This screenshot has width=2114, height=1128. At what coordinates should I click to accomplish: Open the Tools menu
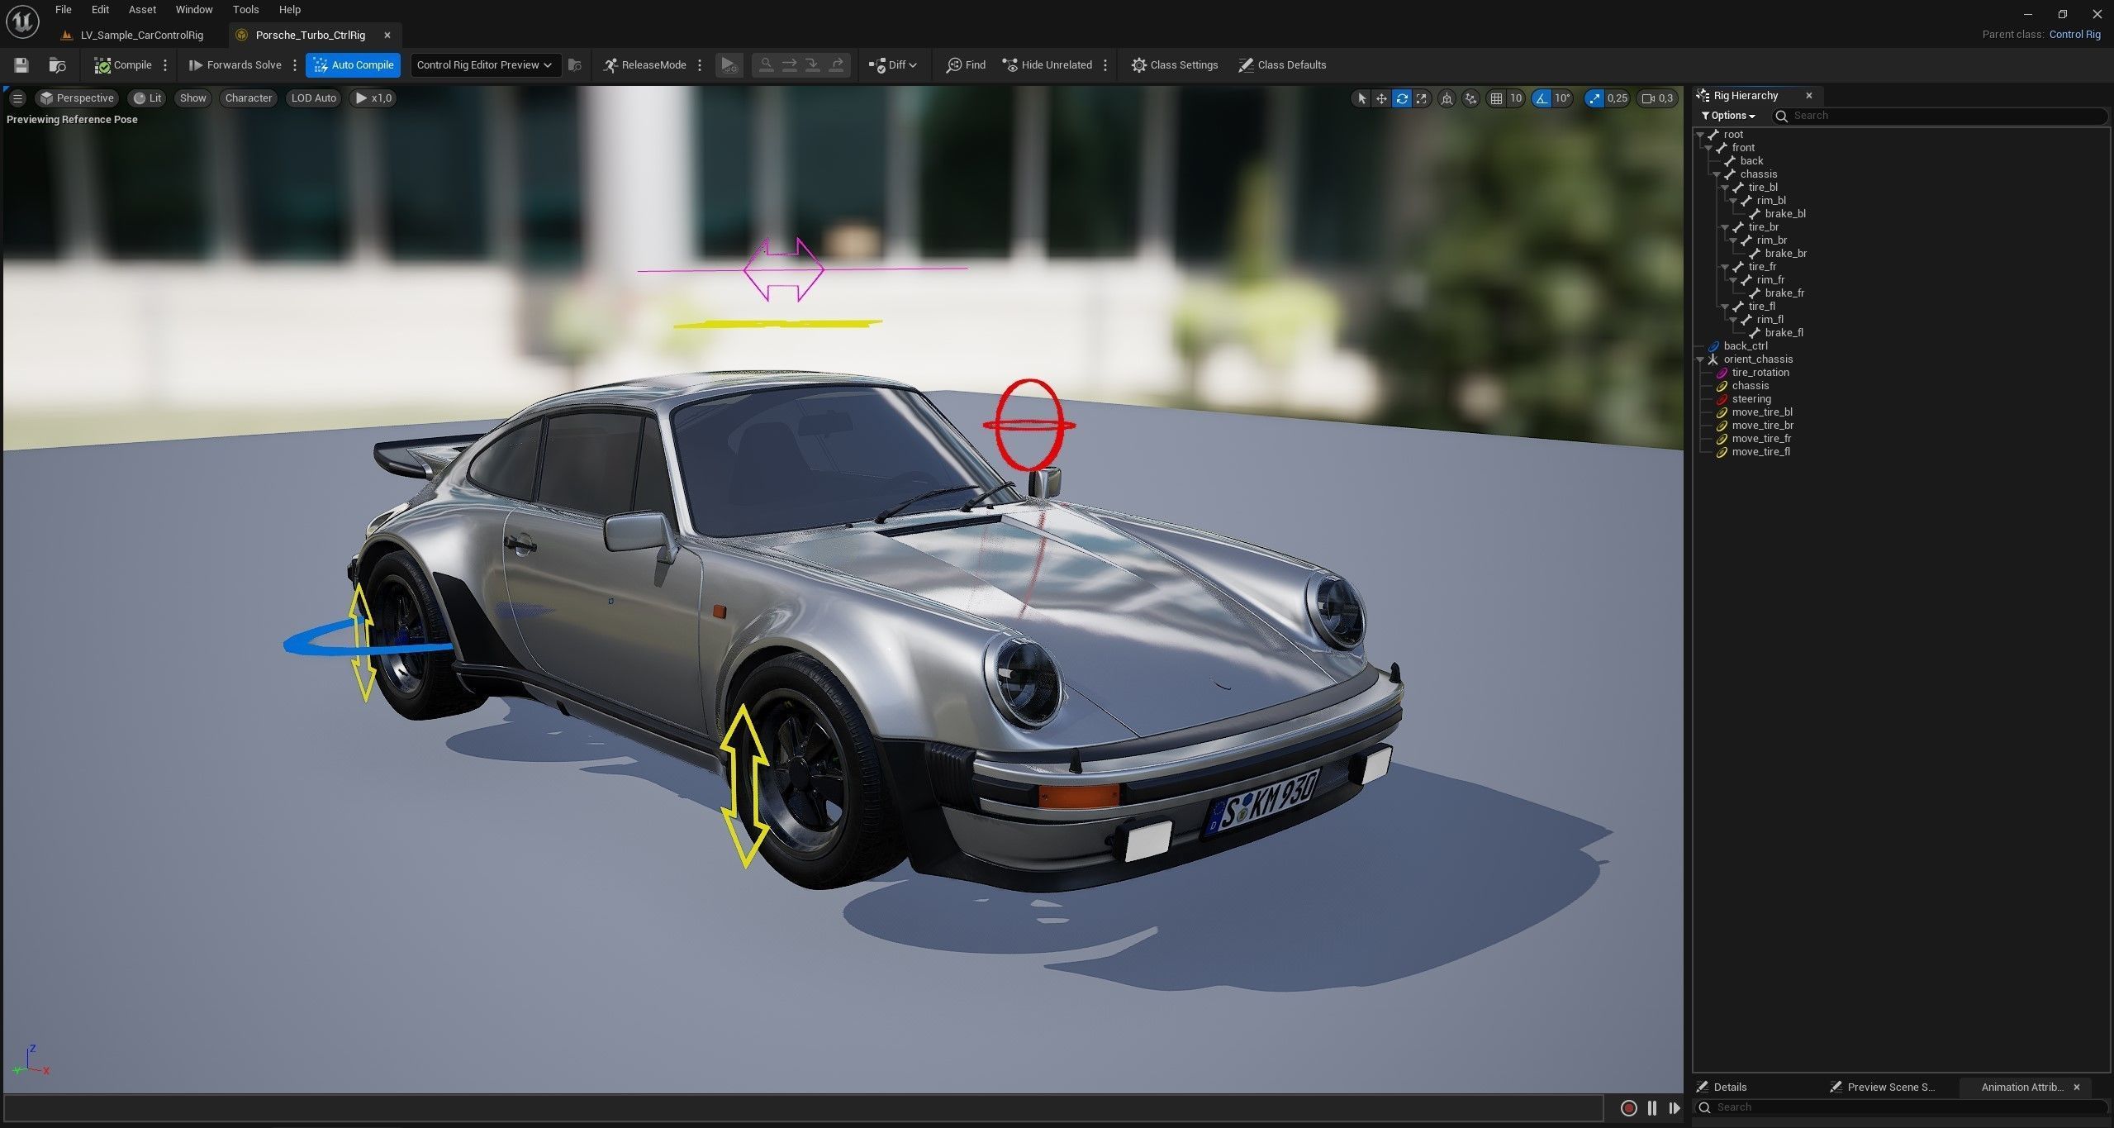(246, 10)
